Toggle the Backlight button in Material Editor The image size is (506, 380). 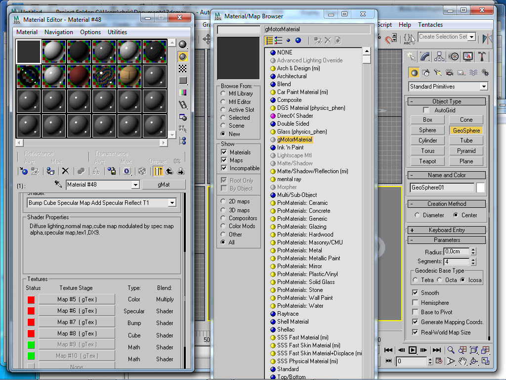click(183, 56)
